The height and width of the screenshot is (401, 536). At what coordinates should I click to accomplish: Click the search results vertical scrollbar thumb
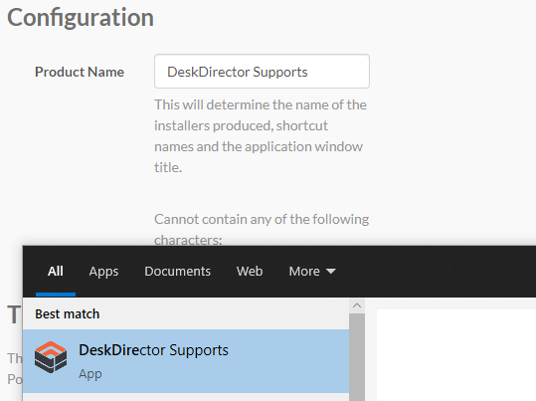pos(357,357)
